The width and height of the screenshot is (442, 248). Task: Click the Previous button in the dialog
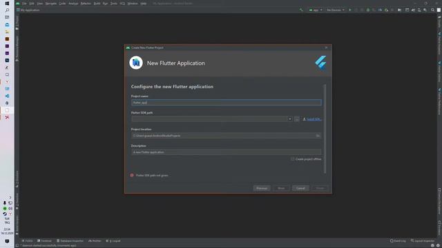[262, 188]
